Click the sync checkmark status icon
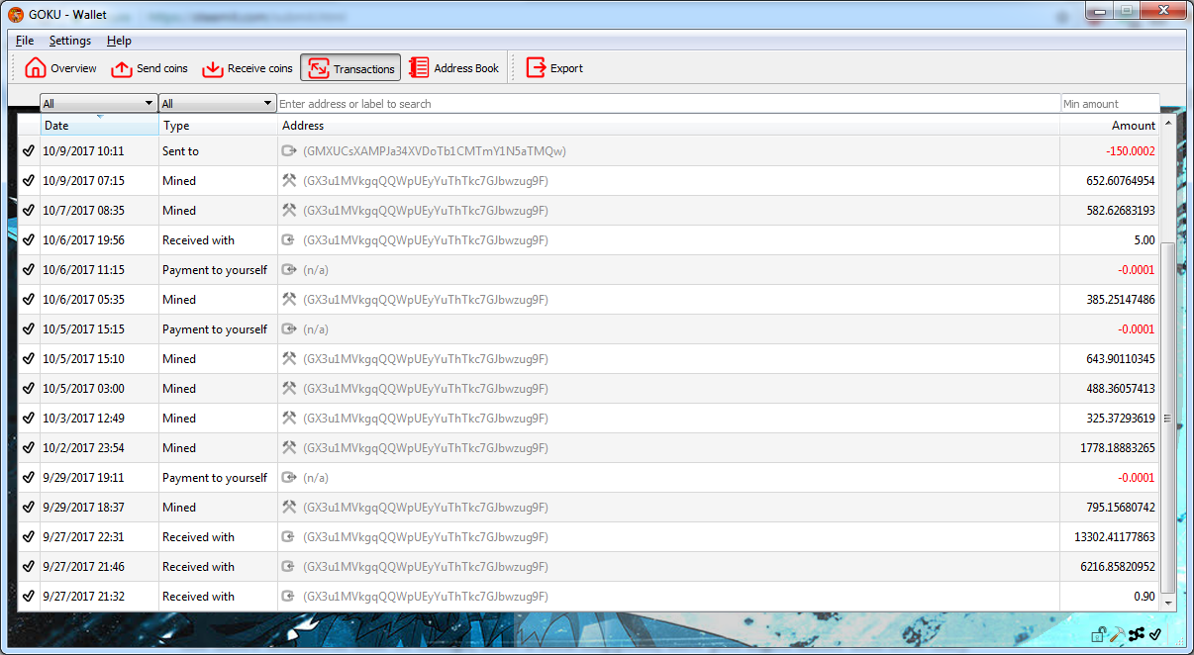Image resolution: width=1194 pixels, height=655 pixels. (x=1155, y=634)
